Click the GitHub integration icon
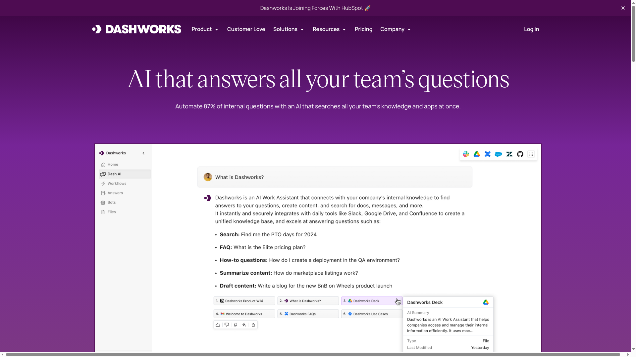636x357 pixels. (x=520, y=154)
